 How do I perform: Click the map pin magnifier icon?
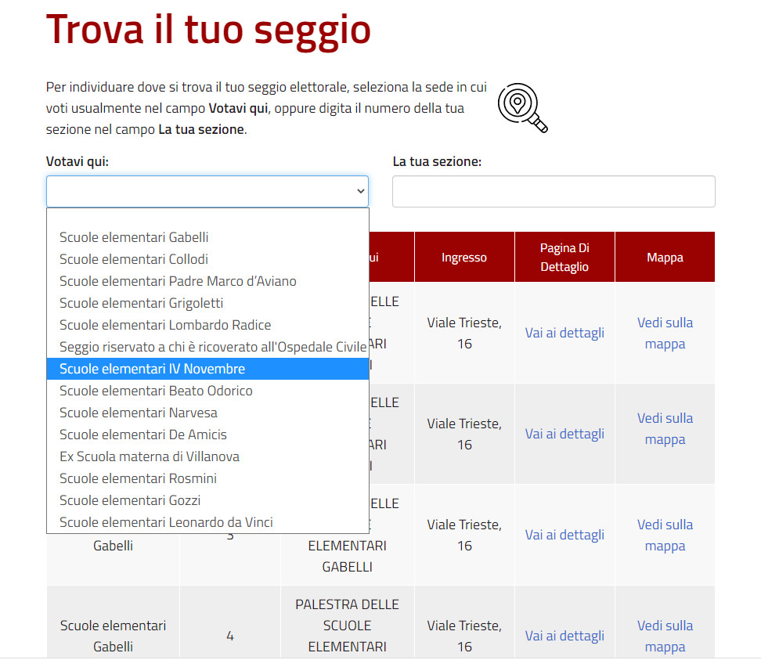[523, 108]
